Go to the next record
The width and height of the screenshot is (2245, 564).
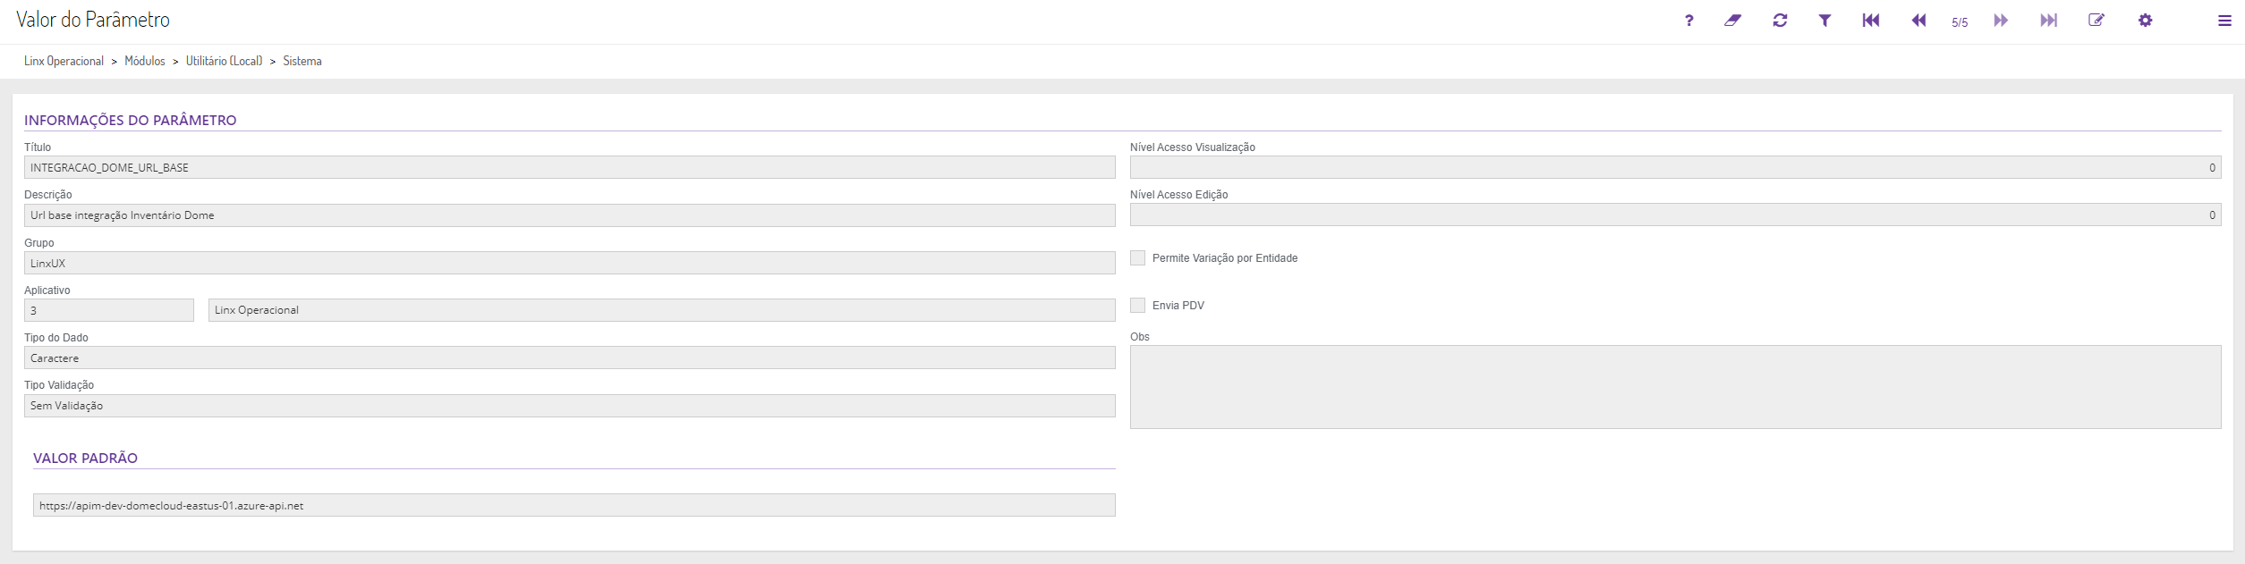click(2001, 21)
